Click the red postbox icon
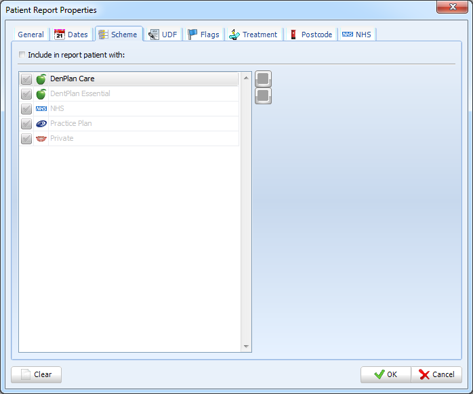 click(x=293, y=35)
